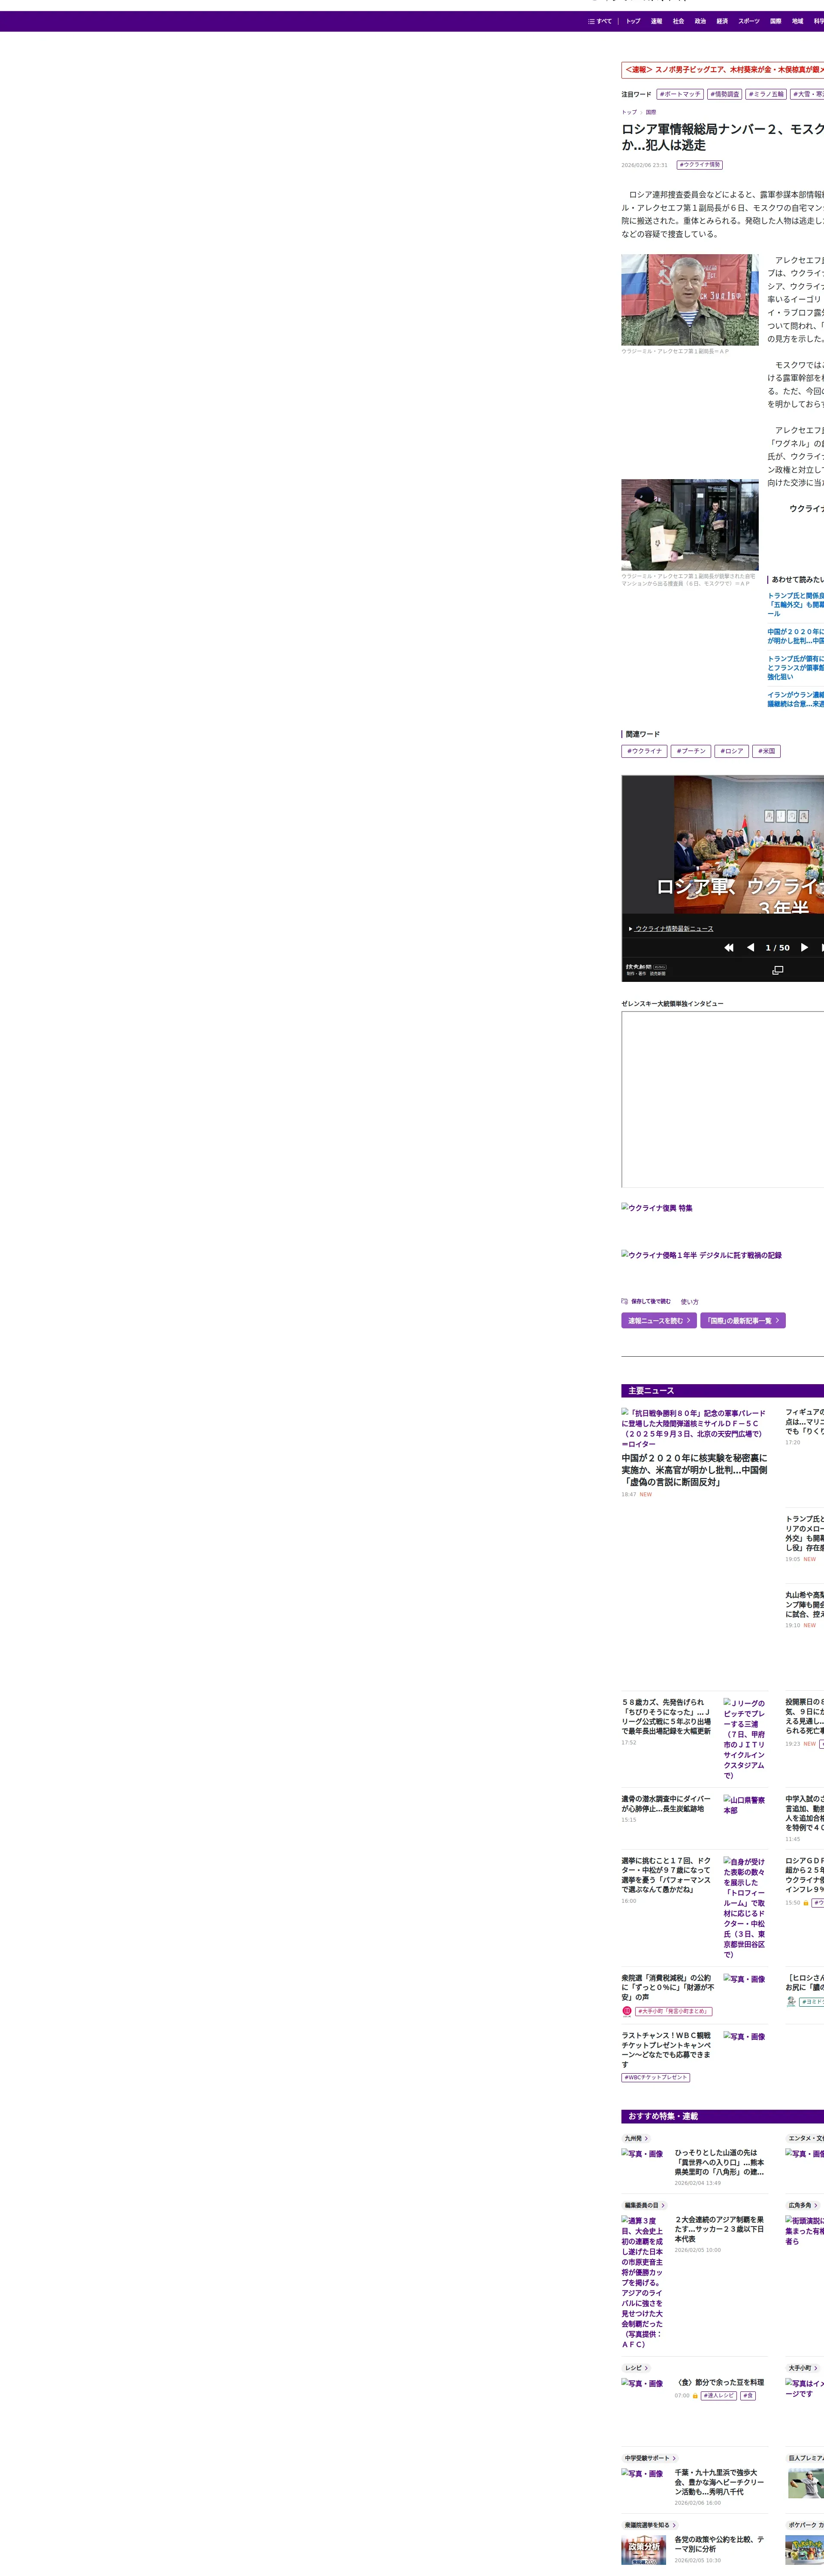This screenshot has height=2576, width=824.
Task: Expand the 編集委員の目 section chevron
Action: [663, 2205]
